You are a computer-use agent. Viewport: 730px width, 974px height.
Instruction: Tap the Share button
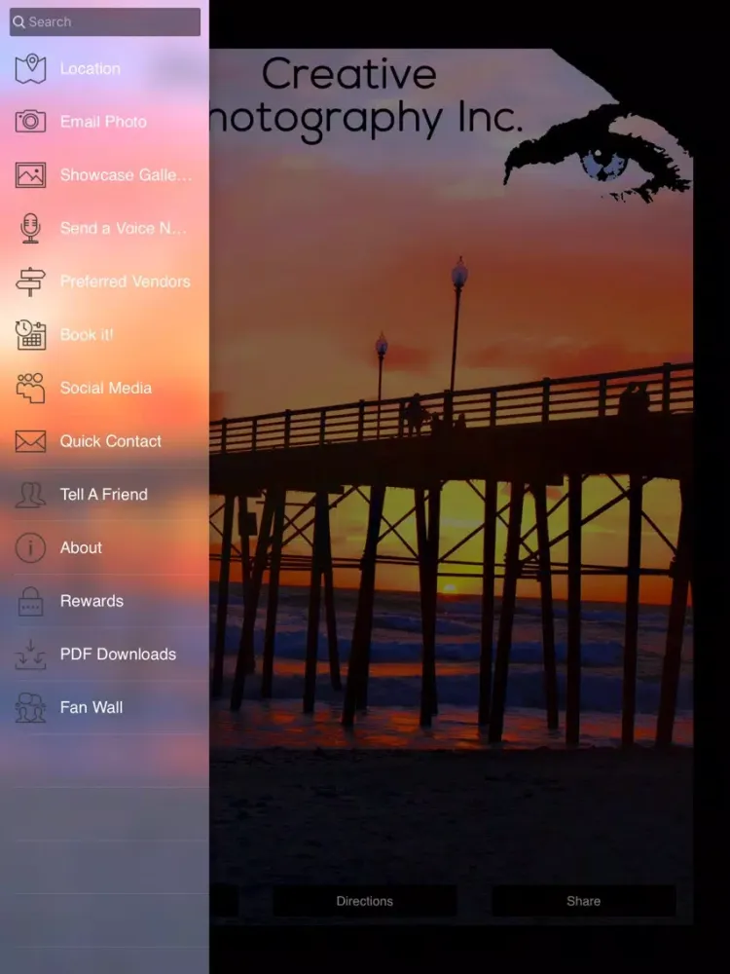583,901
